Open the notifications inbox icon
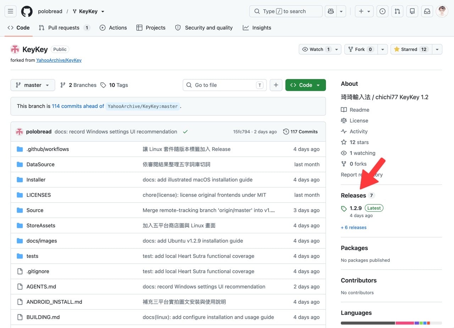This screenshot has width=454, height=328. tap(427, 11)
